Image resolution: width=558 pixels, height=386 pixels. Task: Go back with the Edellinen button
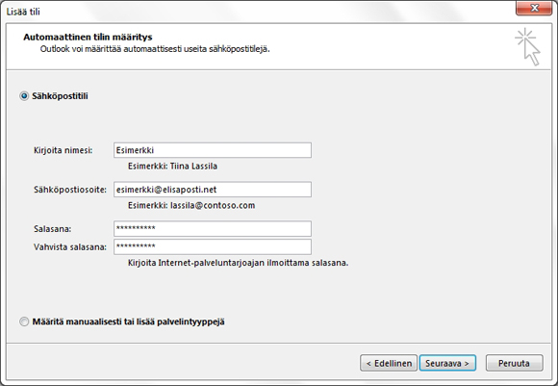[389, 363]
